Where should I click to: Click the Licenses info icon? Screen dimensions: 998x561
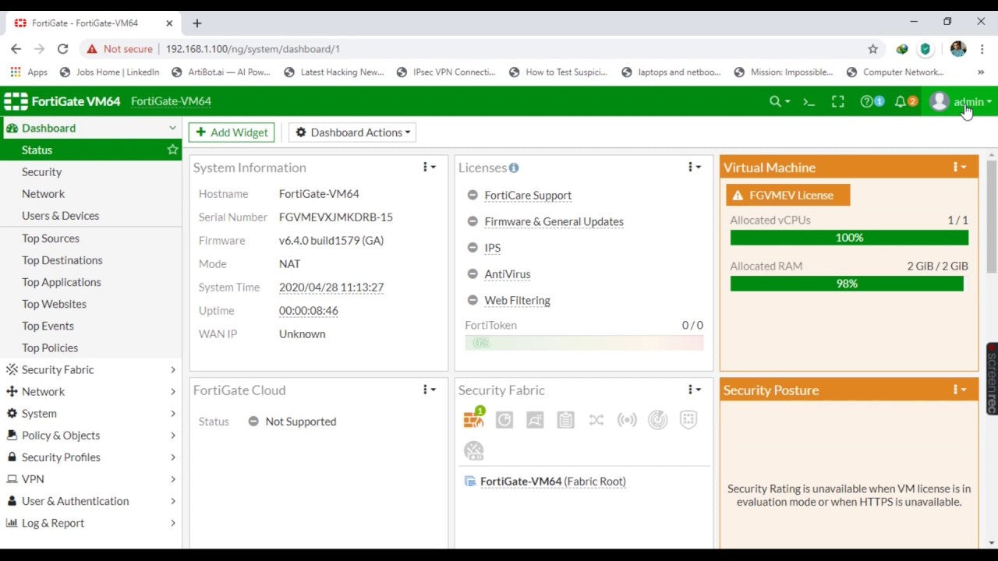click(513, 168)
